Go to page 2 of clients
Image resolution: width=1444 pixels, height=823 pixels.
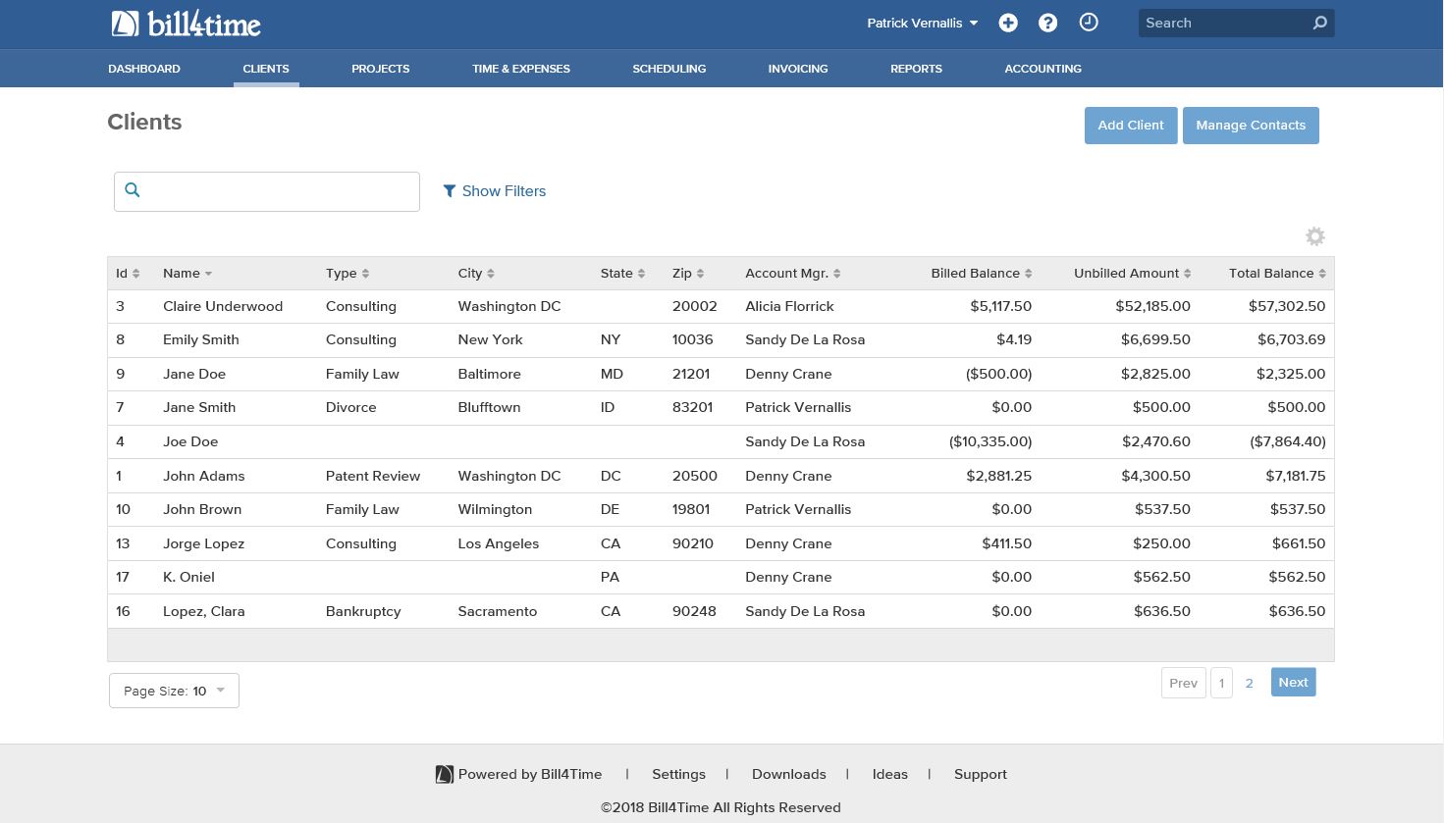pyautogui.click(x=1249, y=683)
